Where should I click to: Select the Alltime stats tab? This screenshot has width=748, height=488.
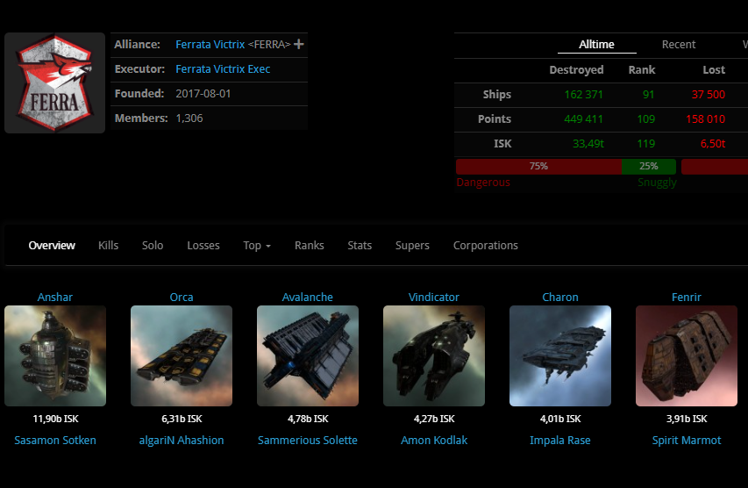click(x=596, y=45)
